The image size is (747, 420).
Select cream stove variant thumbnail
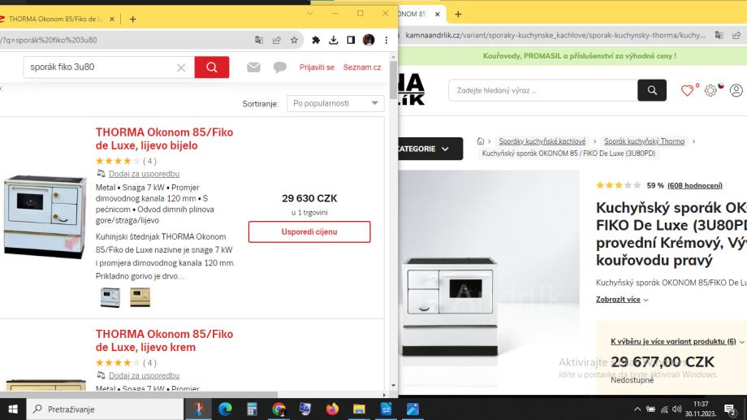point(140,297)
